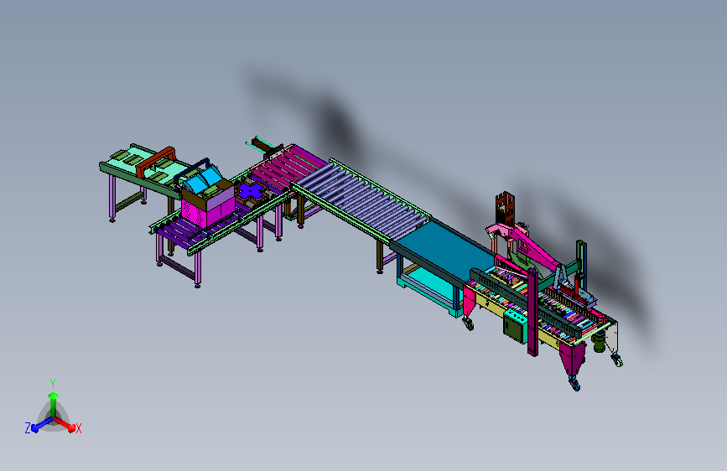Image resolution: width=727 pixels, height=471 pixels.
Task: Select the magenta tapered leg of the sealer
Action: coord(572,359)
